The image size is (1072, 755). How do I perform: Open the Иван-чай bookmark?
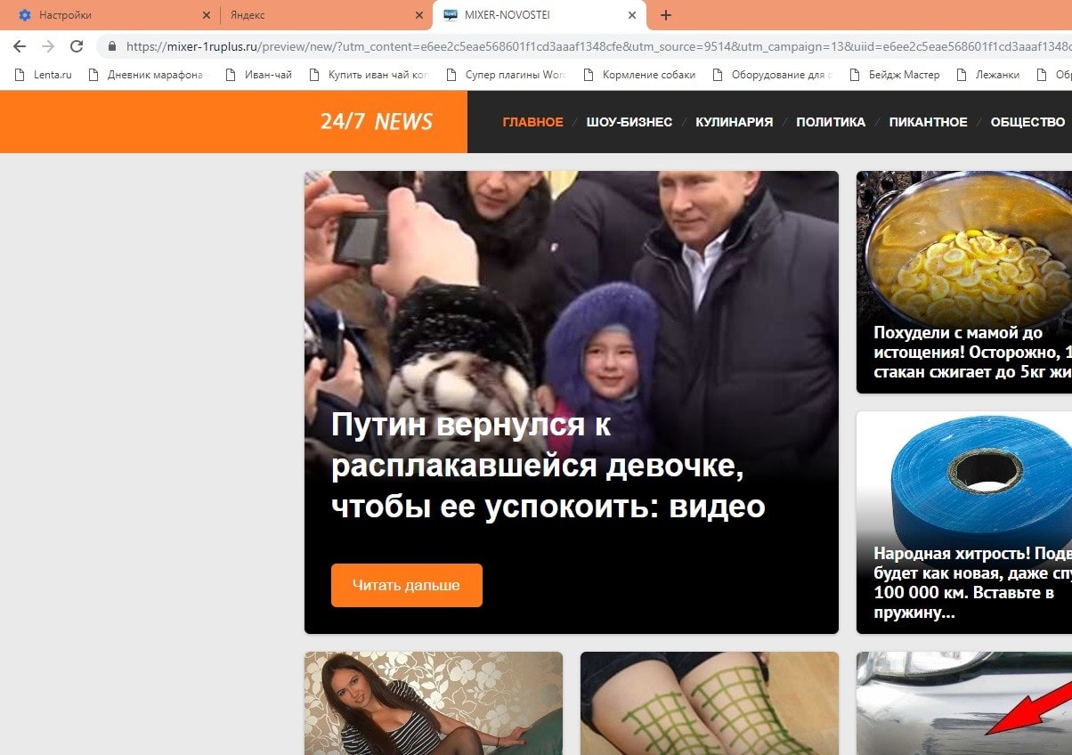(x=259, y=75)
